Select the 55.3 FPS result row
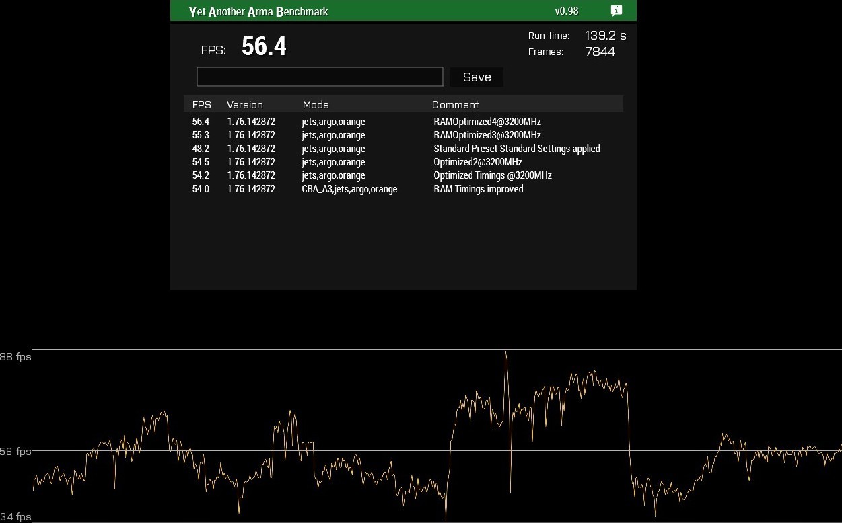Viewport: 842px width, 523px height. [x=403, y=135]
